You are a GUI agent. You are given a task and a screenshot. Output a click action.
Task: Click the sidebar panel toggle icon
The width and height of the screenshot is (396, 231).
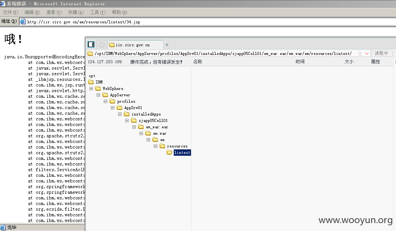point(91,45)
